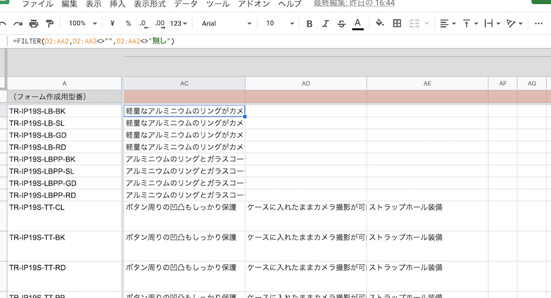Click the redo arrow icon
This screenshot has width=551, height=298.
coord(18,23)
